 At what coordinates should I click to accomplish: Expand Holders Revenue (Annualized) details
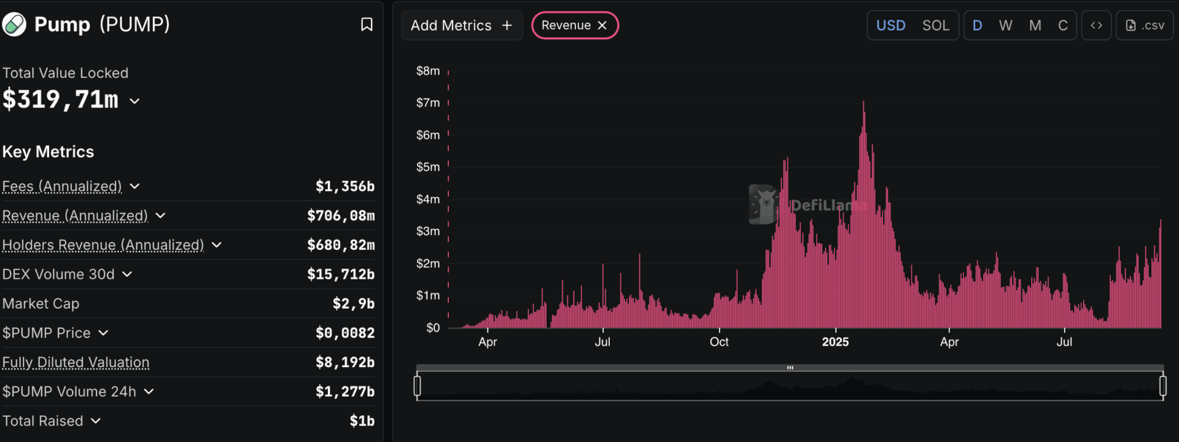click(216, 245)
